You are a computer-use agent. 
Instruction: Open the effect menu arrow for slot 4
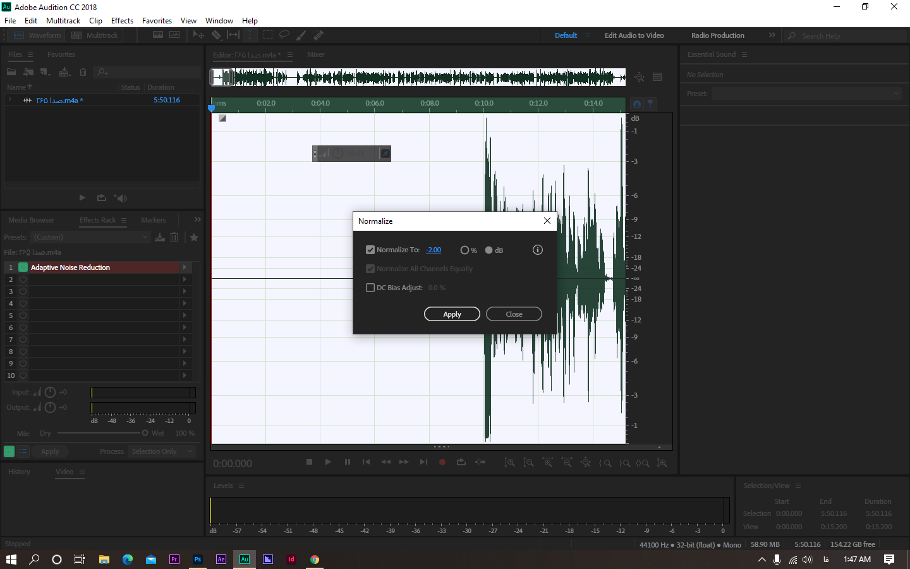coord(185,303)
